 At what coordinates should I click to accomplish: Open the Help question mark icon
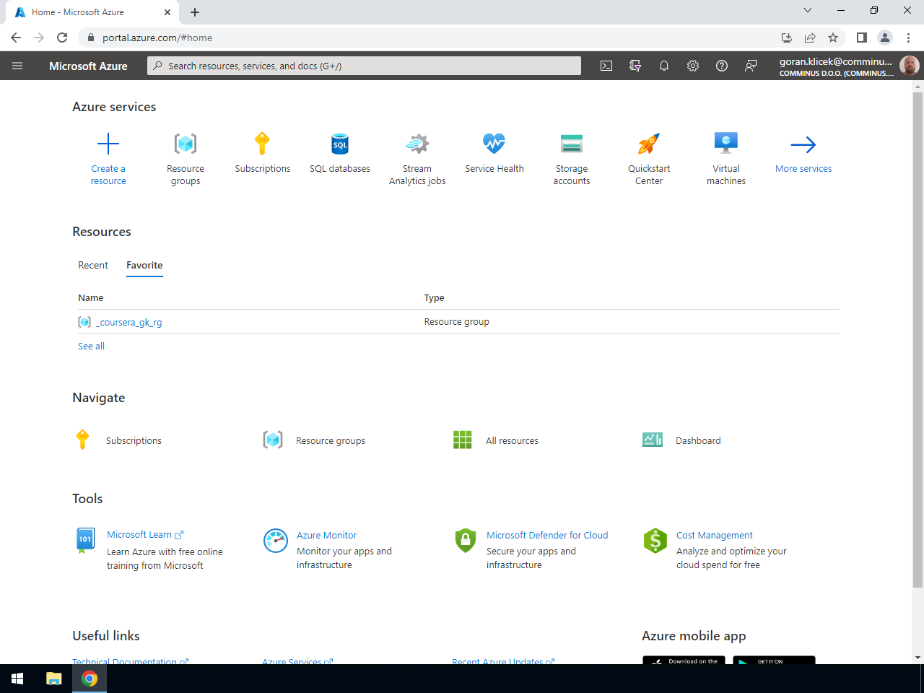tap(722, 66)
